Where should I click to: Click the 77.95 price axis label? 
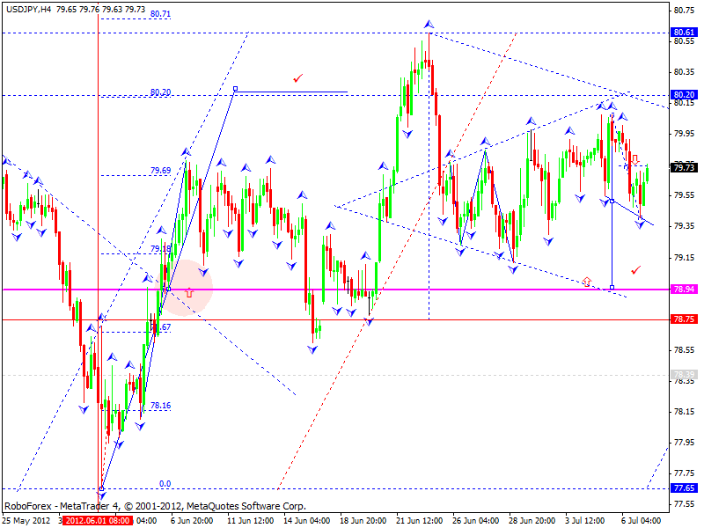[684, 443]
